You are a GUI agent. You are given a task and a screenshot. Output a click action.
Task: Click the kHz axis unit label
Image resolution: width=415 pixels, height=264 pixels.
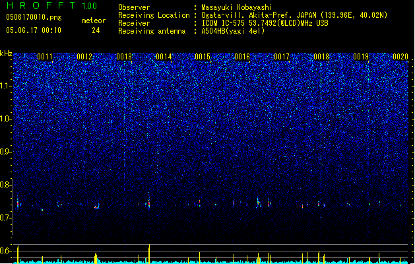6,53
